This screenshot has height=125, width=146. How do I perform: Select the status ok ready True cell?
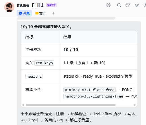[x=98, y=76]
